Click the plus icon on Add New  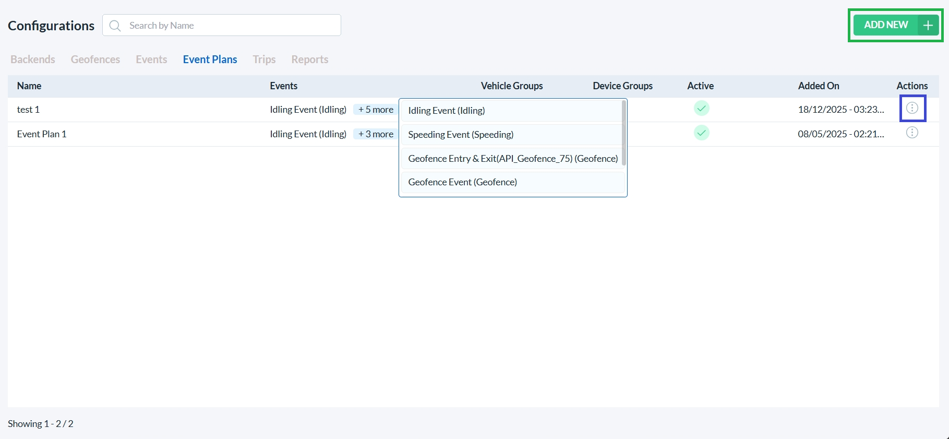pyautogui.click(x=928, y=25)
